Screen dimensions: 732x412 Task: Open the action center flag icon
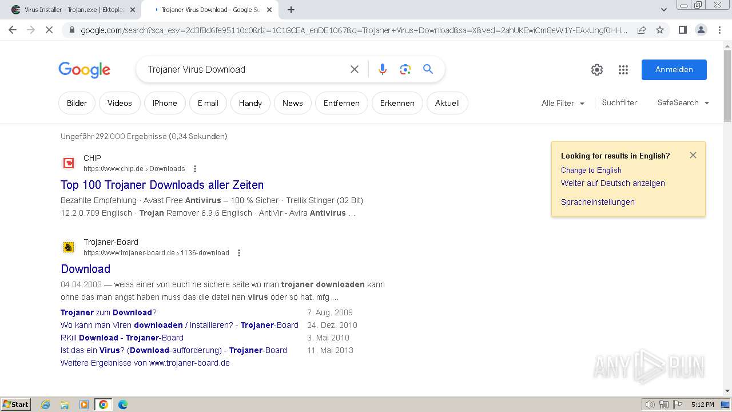pyautogui.click(x=678, y=405)
